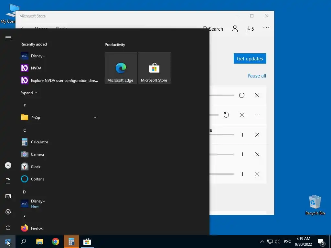The image size is (331, 248).
Task: Launch NVDA from Recently added
Action: (x=59, y=68)
